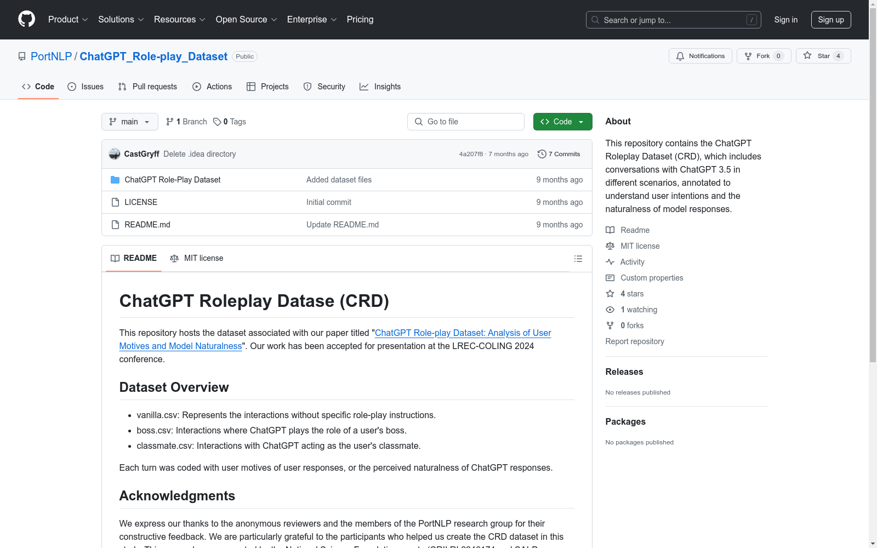Click the book icon beside Readme in About
The width and height of the screenshot is (877, 548).
(610, 230)
